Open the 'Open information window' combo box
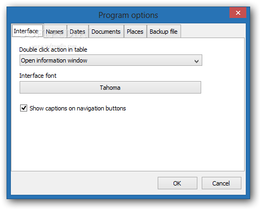Viewport: 261px width, 210px height. click(111, 60)
